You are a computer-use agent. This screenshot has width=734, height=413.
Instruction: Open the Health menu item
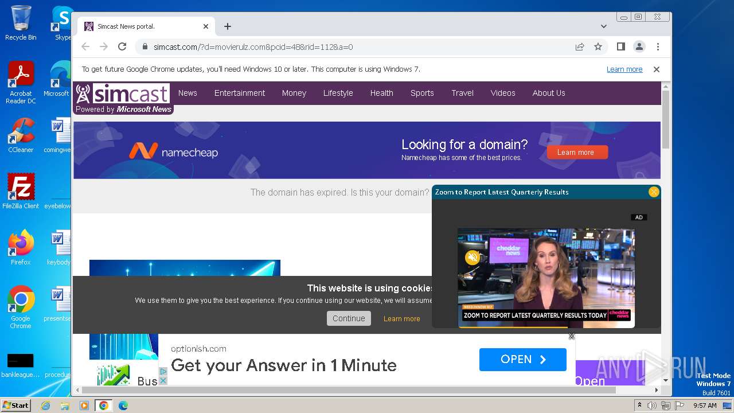(381, 93)
